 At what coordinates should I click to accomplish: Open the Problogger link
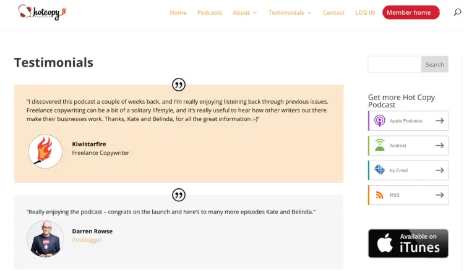87,240
